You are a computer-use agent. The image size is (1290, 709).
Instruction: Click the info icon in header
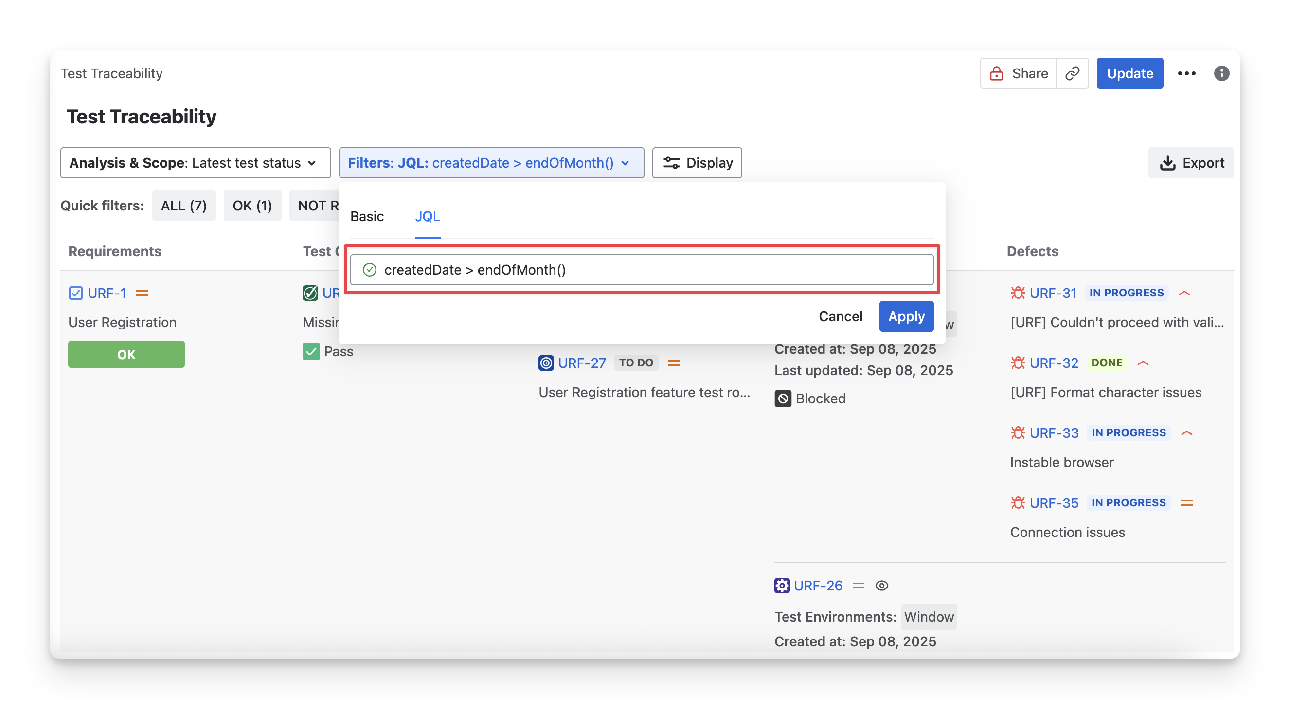[x=1221, y=73]
